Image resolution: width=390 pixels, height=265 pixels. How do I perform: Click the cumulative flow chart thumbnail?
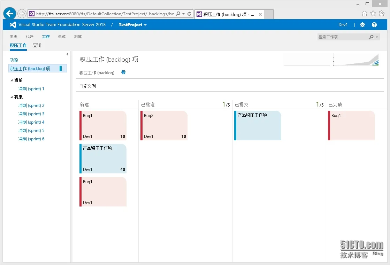[356, 60]
